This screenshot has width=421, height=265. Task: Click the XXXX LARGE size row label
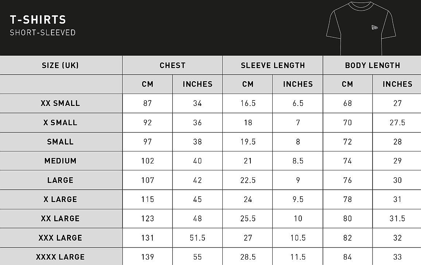click(61, 257)
